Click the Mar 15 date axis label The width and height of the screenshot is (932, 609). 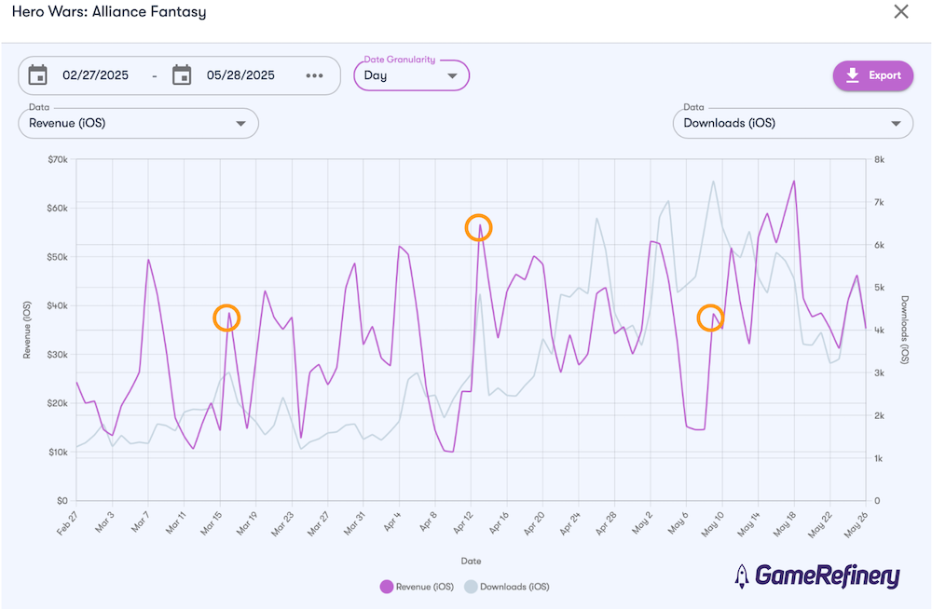(211, 523)
